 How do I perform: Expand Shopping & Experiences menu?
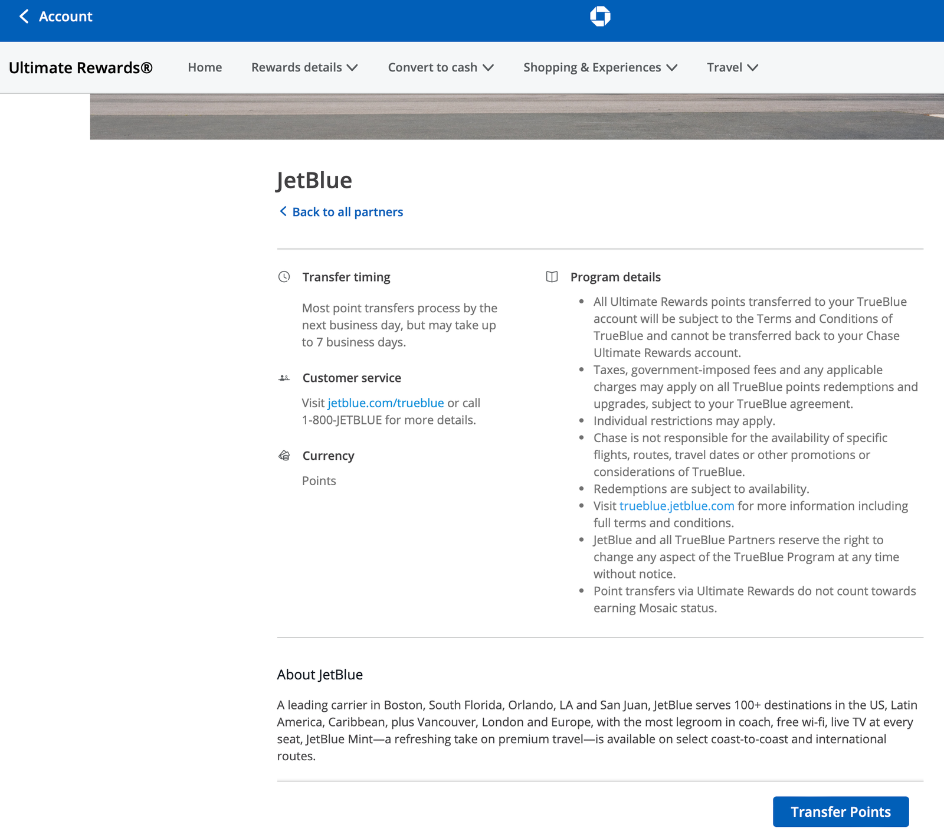(600, 67)
